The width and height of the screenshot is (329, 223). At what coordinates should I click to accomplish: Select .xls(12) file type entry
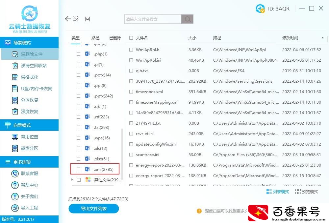100,148
